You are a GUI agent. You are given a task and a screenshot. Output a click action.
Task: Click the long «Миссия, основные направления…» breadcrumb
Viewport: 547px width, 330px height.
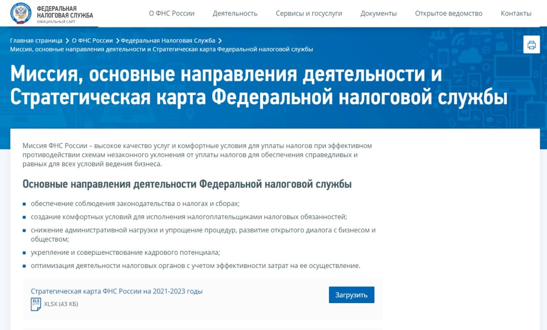tap(161, 49)
